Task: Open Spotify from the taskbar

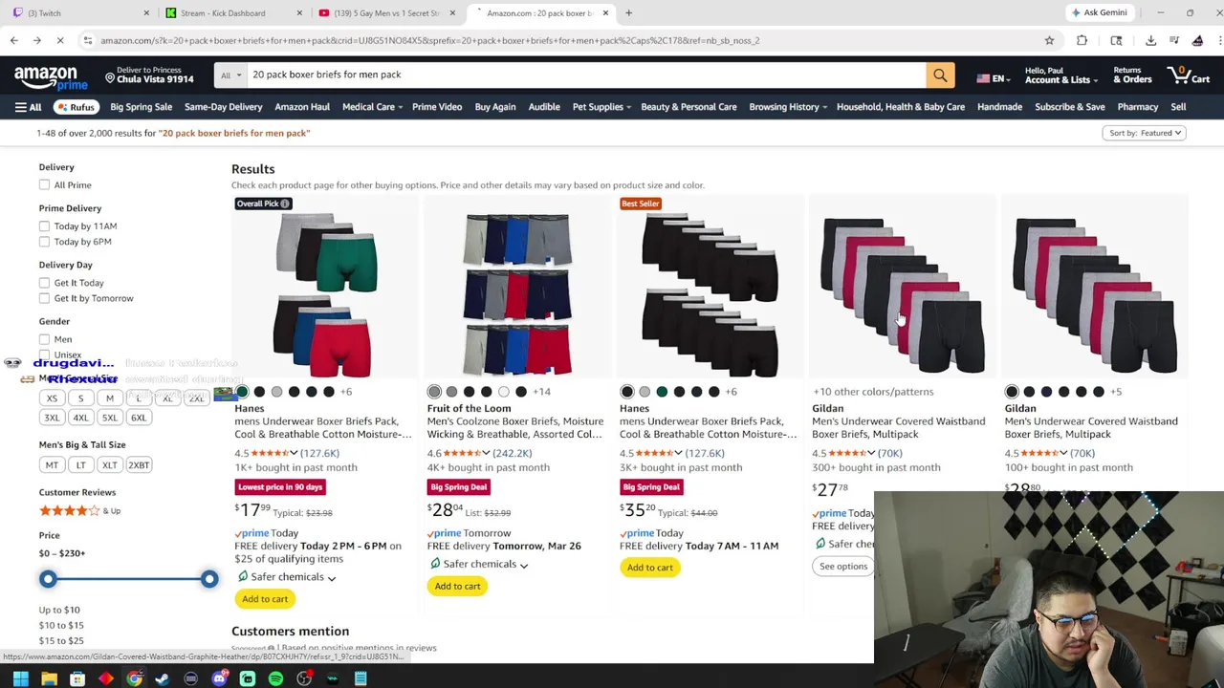Action: [x=275, y=678]
